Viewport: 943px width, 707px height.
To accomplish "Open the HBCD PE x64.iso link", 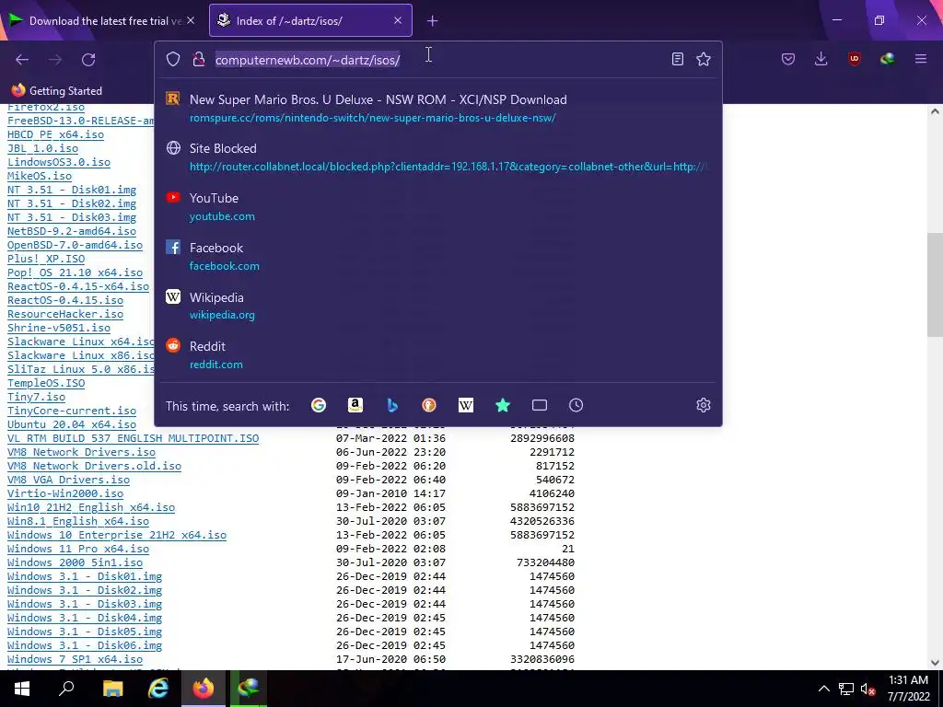I will point(55,134).
